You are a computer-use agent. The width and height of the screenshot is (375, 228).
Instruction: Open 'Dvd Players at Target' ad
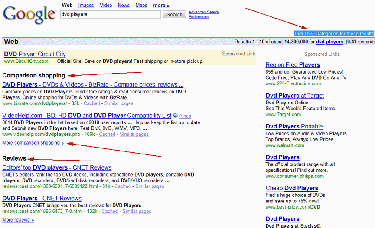tap(295, 96)
